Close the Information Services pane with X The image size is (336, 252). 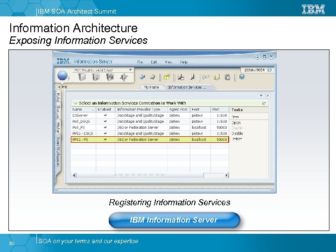pos(267,96)
